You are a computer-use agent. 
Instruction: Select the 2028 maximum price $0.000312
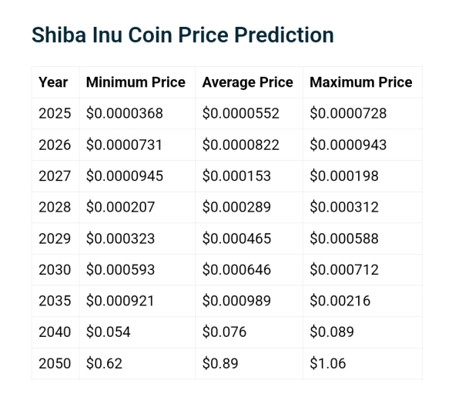[x=344, y=207]
